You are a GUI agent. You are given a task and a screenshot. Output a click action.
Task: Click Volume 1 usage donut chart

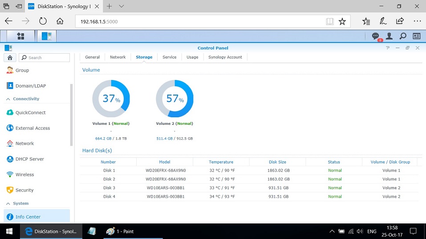[x=111, y=99]
